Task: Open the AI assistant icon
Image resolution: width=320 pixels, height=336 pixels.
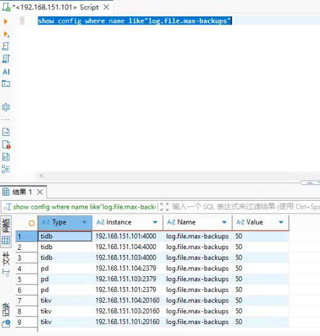Action: click(6, 71)
